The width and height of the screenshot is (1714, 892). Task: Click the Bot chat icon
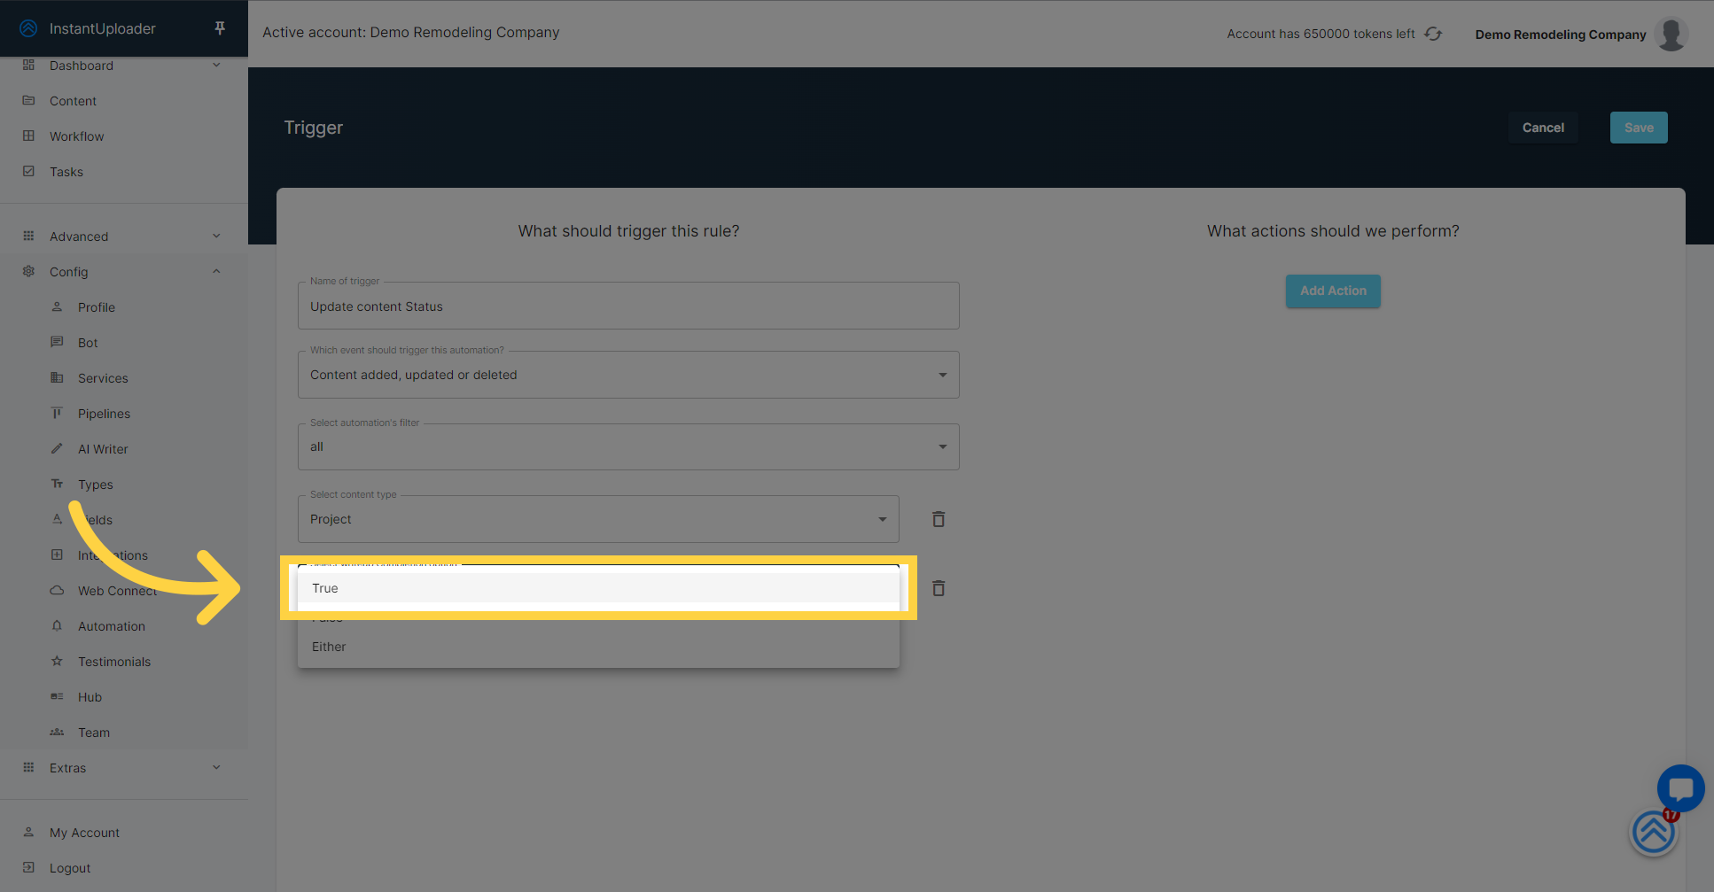[x=57, y=343]
